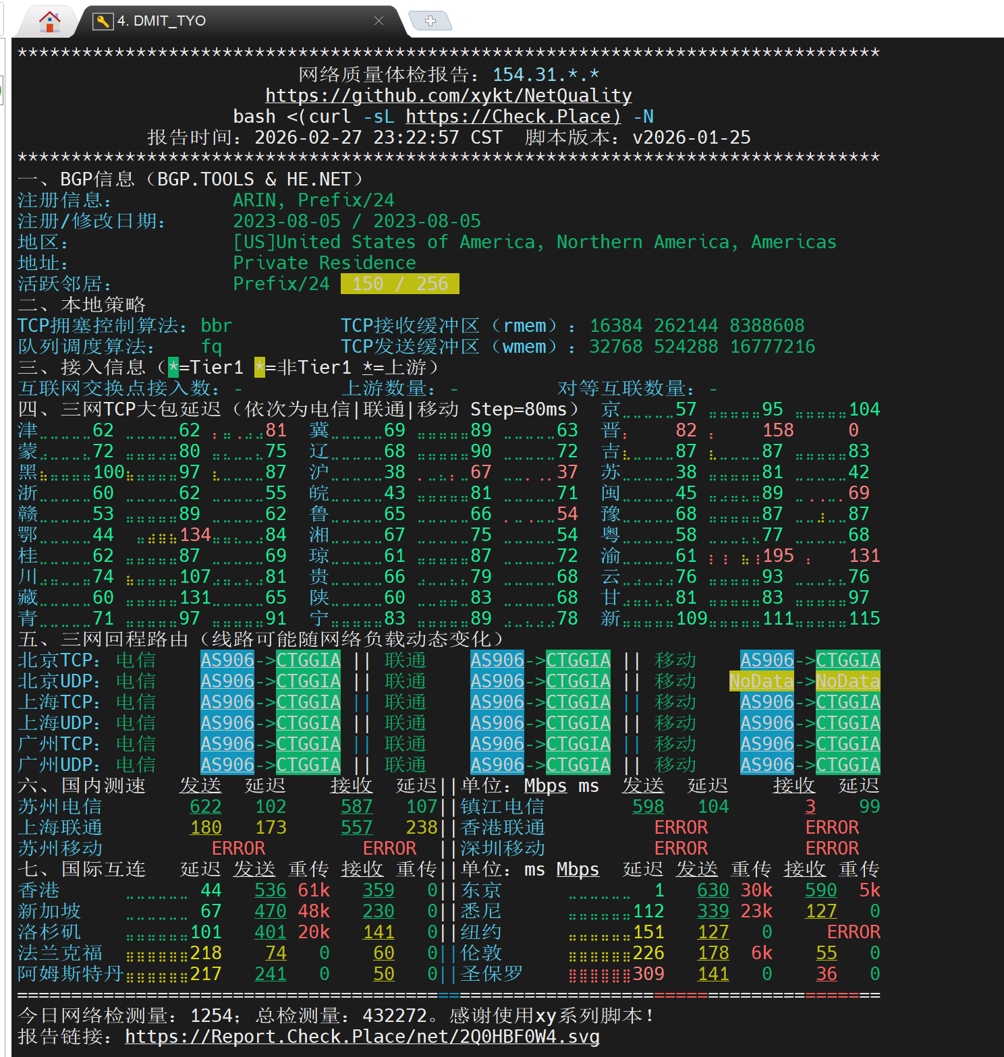Viewport: 1004px width, 1057px height.
Task: Open a new session tab with plus button
Action: [430, 21]
